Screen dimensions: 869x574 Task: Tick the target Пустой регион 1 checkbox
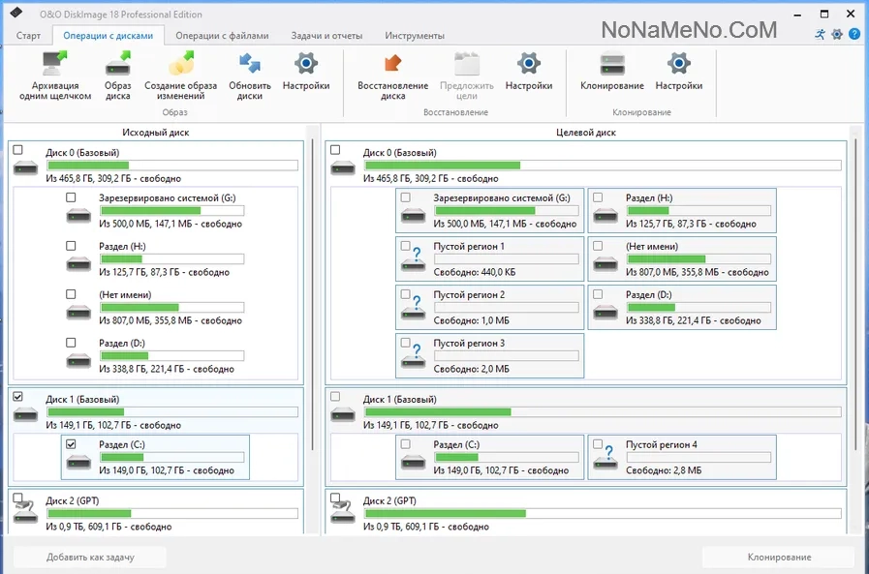pos(405,246)
